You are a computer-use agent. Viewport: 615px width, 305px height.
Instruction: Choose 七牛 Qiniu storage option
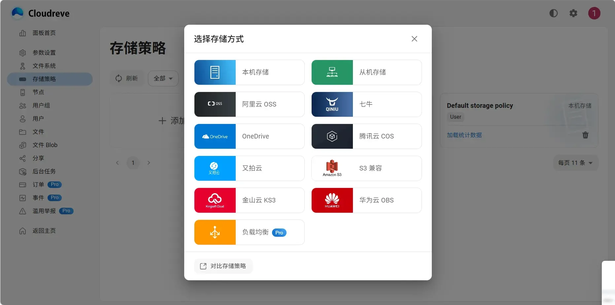point(366,104)
